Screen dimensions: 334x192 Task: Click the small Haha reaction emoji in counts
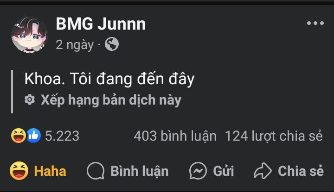click(18, 136)
